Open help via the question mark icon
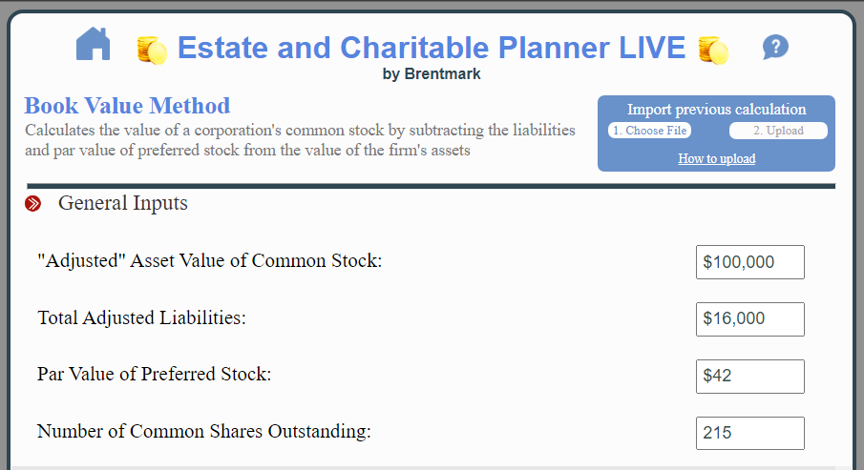The width and height of the screenshot is (864, 470). (775, 47)
